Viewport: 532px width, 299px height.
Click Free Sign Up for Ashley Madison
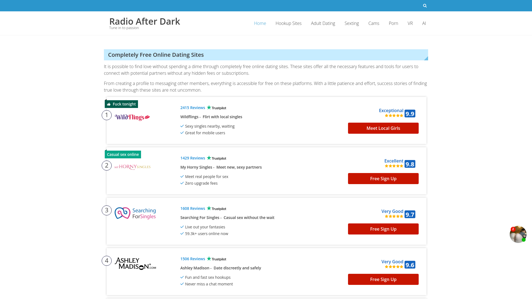[383, 279]
